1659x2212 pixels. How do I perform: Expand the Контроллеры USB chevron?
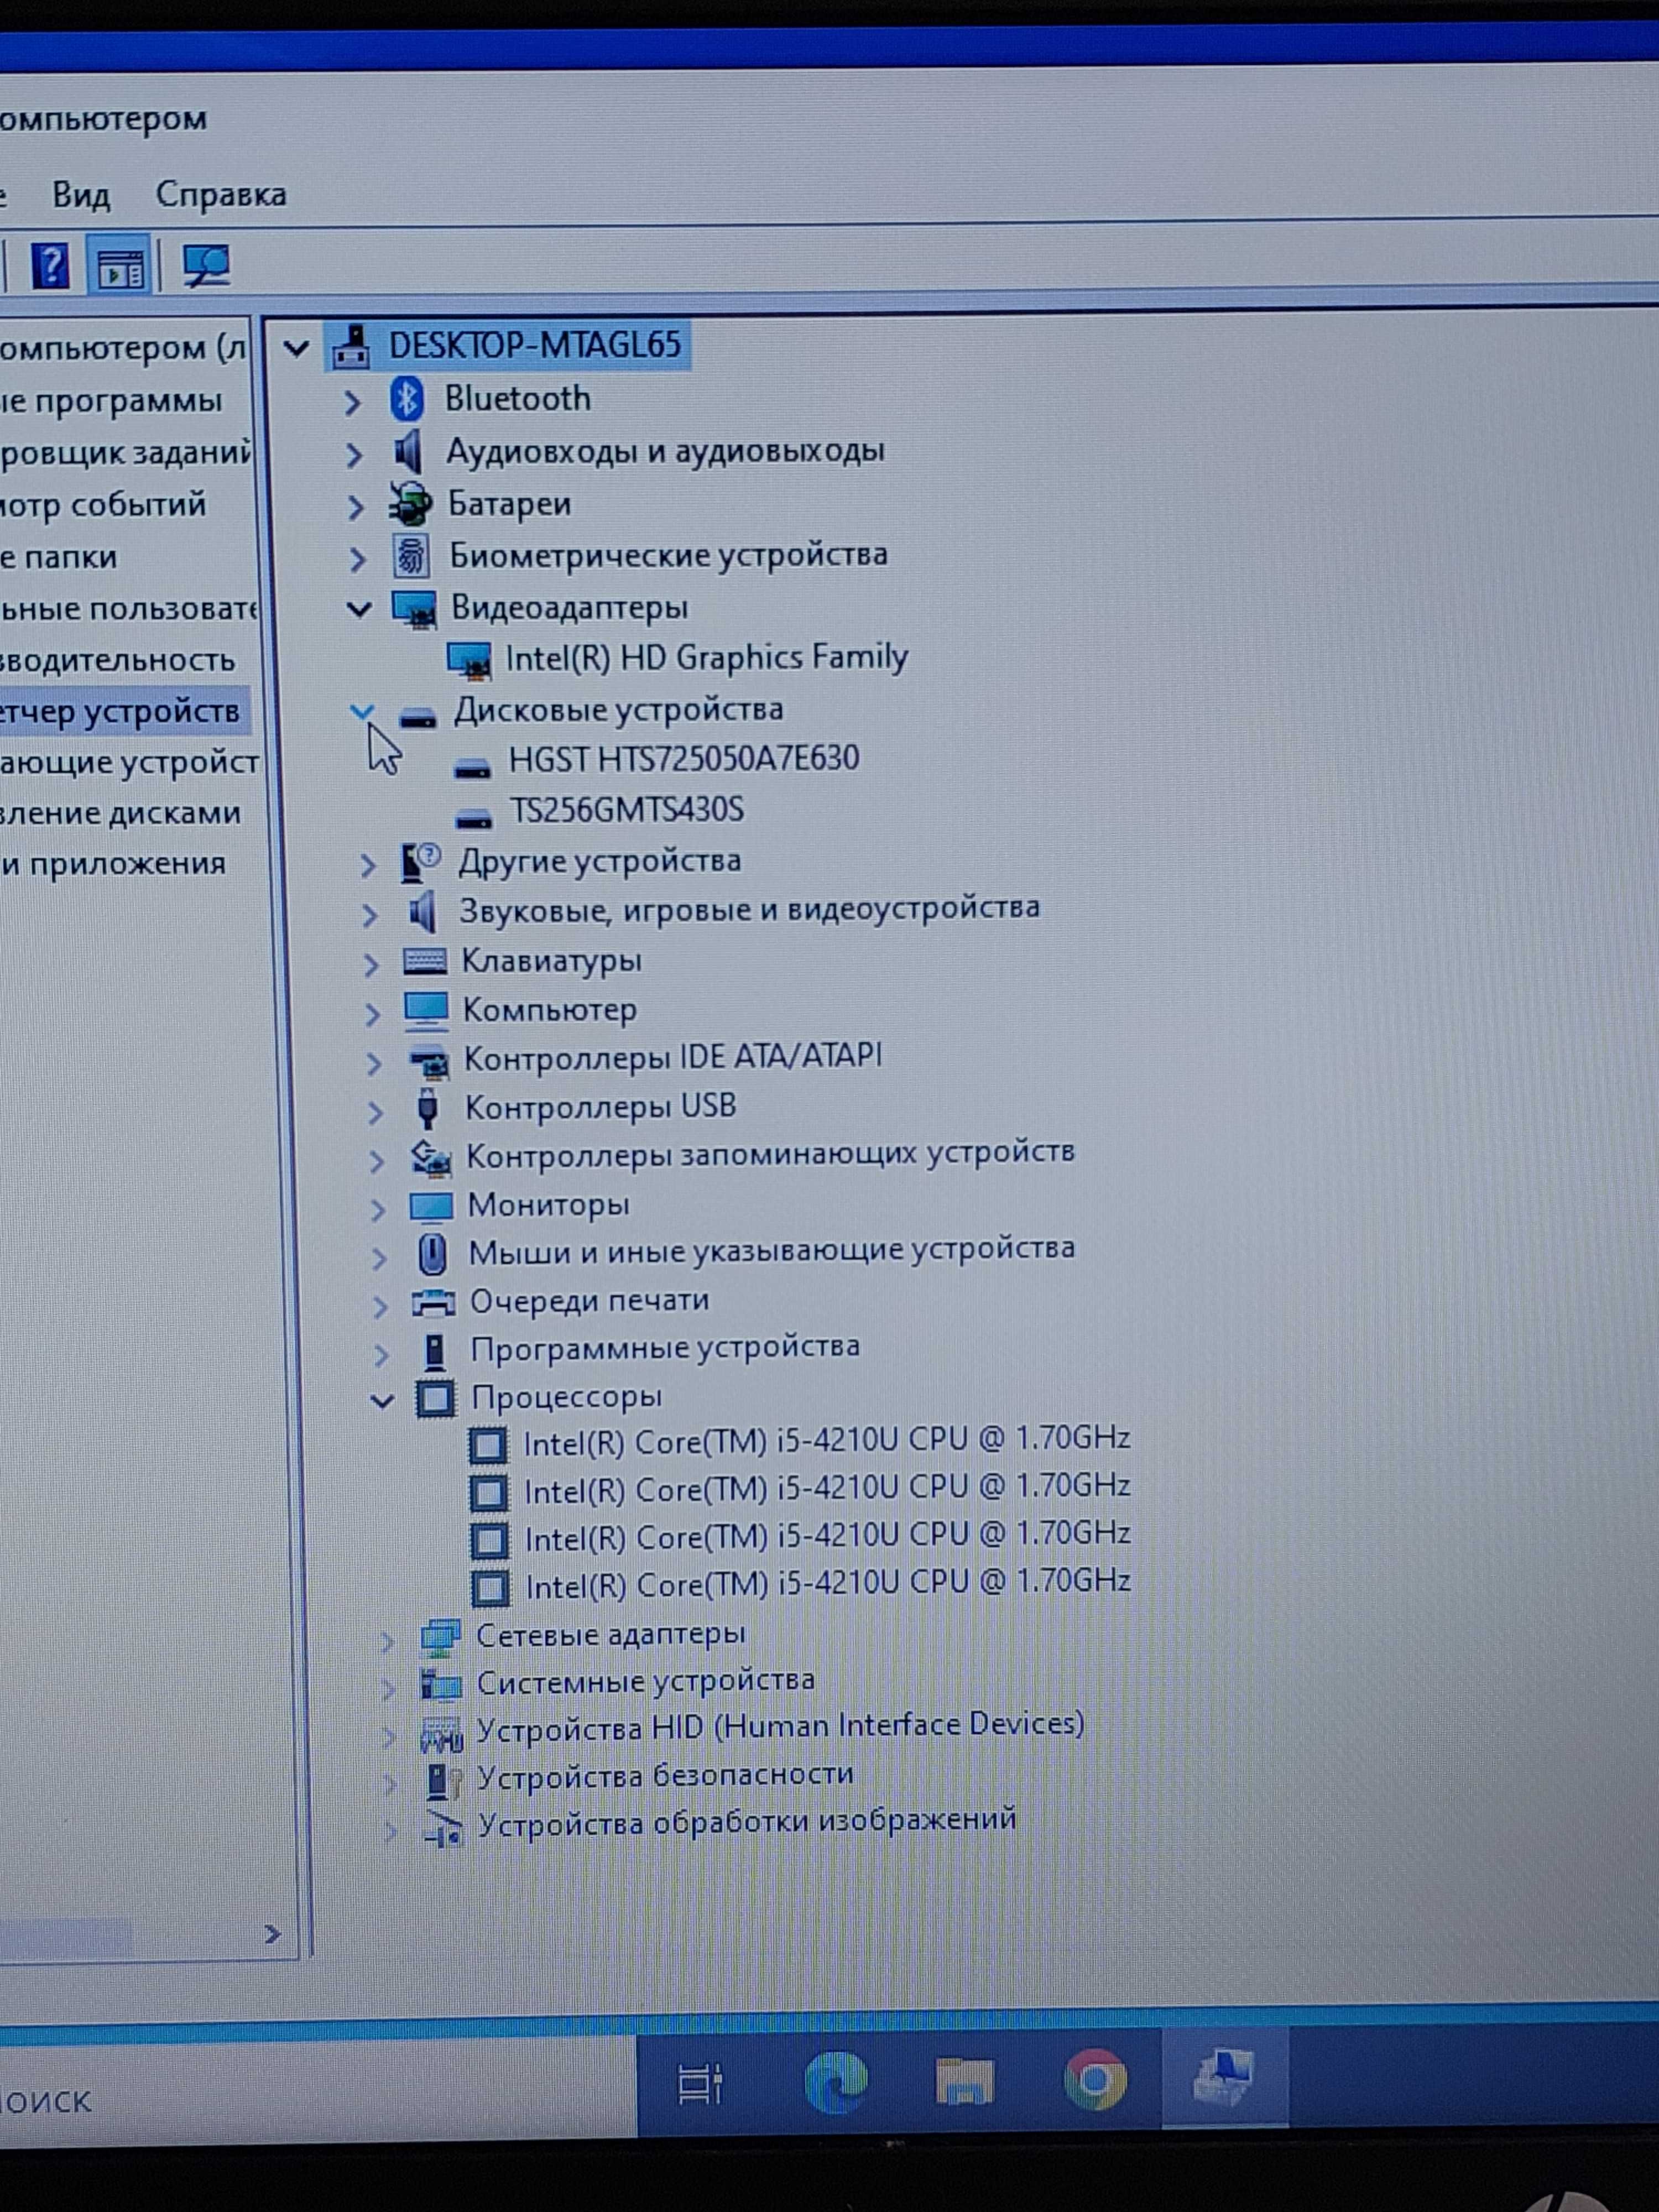375,1111
